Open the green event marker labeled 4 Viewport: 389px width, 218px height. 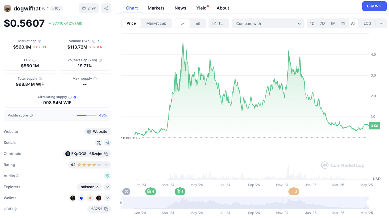tap(151, 192)
